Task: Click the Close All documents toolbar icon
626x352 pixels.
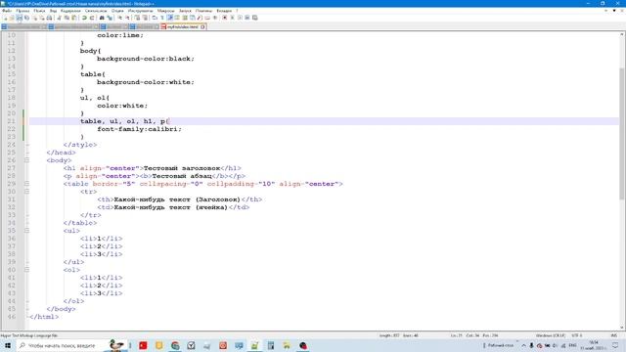Action: pyautogui.click(x=42, y=18)
